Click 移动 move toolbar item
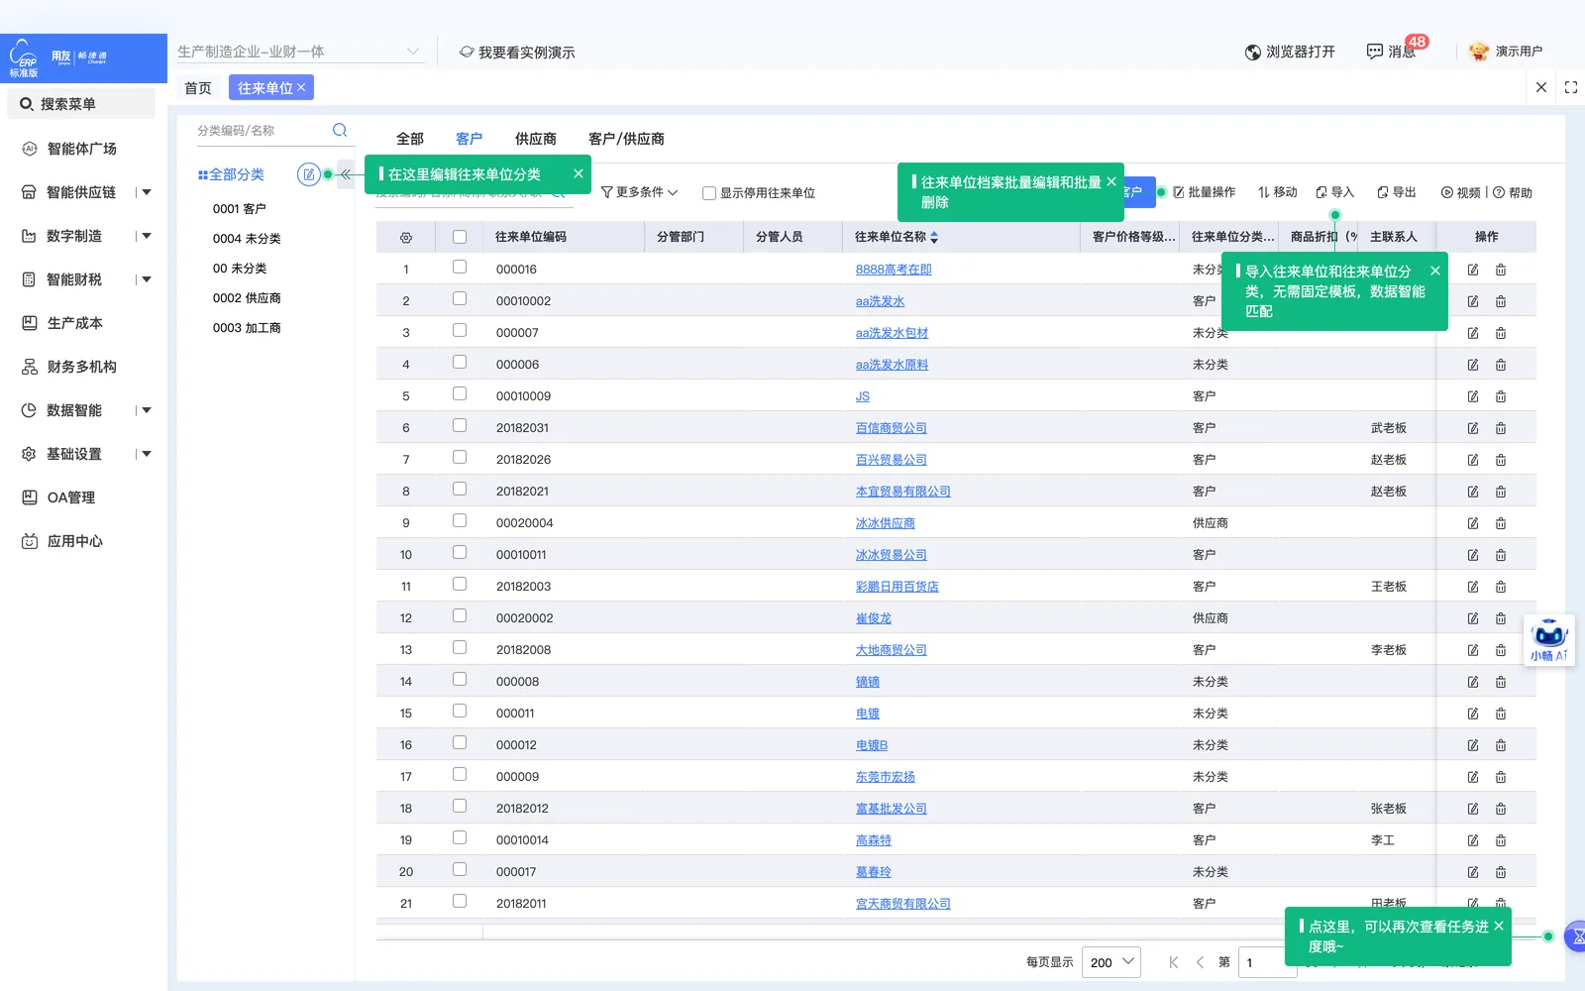This screenshot has width=1585, height=991. pyautogui.click(x=1278, y=192)
